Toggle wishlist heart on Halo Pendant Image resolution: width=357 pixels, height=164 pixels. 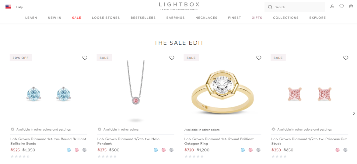tap(172, 58)
